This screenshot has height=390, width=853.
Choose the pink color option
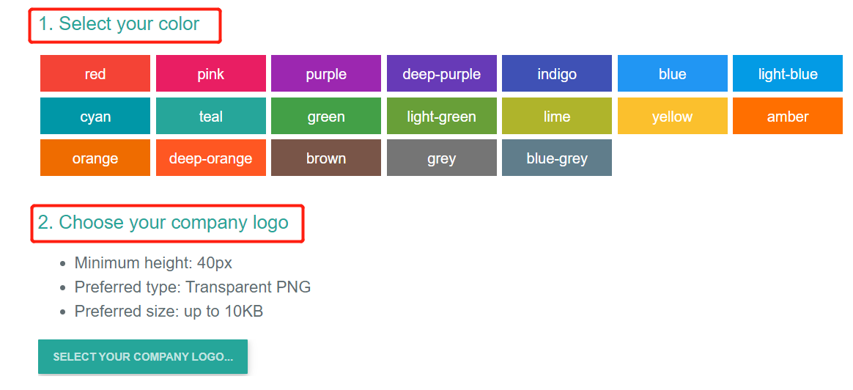[x=211, y=73]
